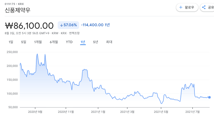Screen dimensions: 214x115
Task: Click the stock name 신풍제약우
Action: click(17, 10)
